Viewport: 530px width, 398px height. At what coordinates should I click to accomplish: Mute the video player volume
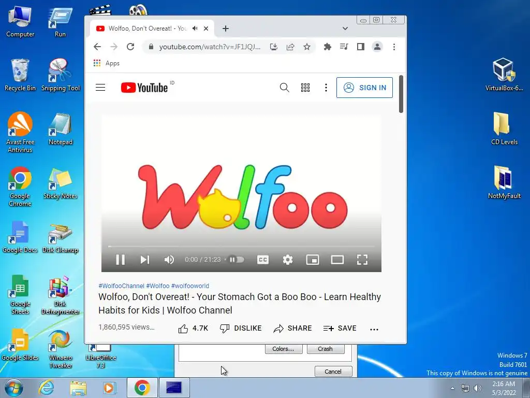(169, 260)
